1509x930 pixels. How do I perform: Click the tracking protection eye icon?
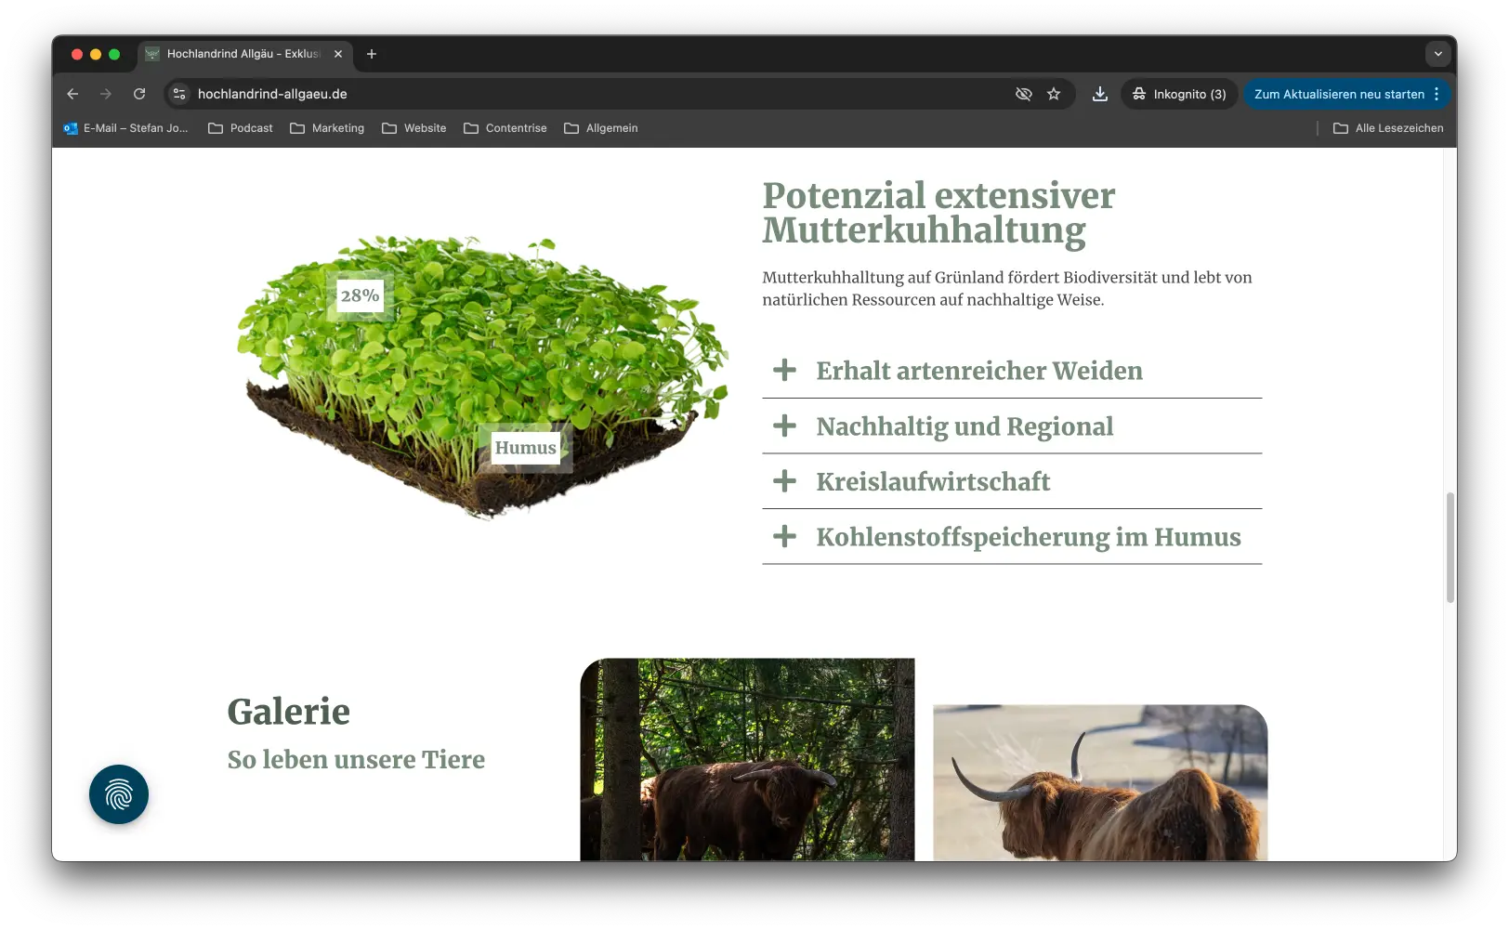pyautogui.click(x=1023, y=94)
